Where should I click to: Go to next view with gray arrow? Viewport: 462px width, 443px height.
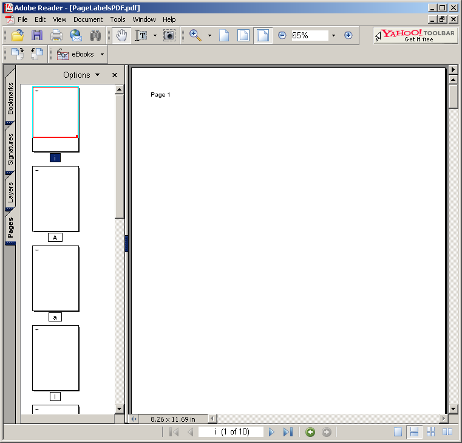coord(326,432)
